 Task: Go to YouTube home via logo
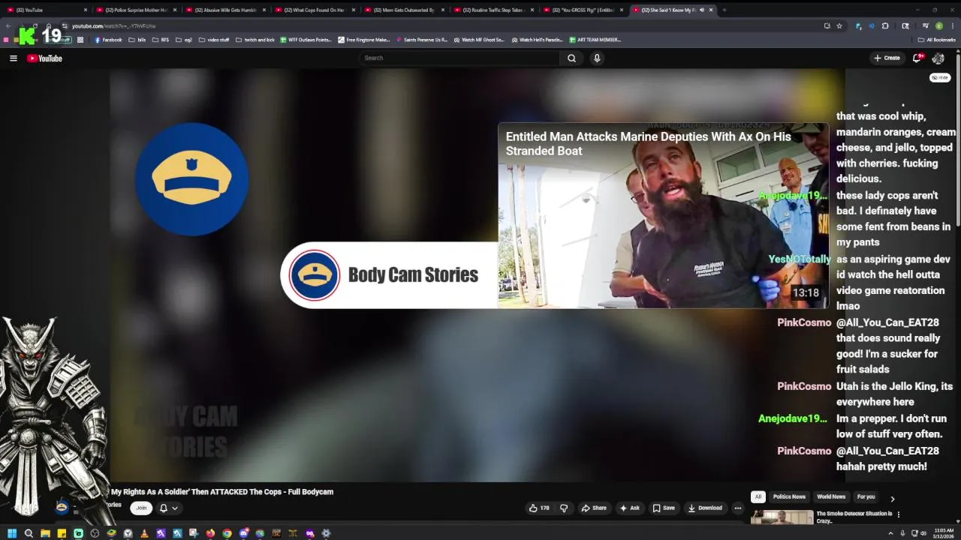(44, 58)
